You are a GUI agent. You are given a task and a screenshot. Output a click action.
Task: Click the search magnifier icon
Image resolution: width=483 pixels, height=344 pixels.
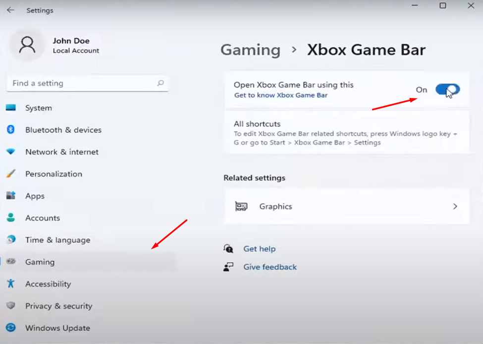tap(161, 83)
